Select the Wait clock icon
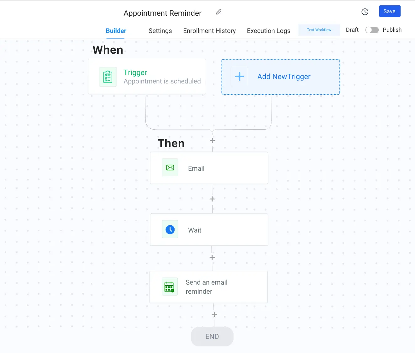Screen dimensions: 415x353 click(x=170, y=229)
